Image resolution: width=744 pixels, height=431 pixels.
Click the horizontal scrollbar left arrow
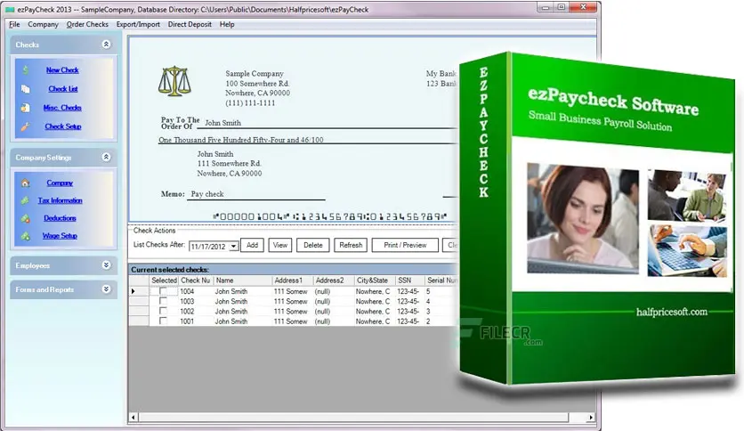click(133, 418)
